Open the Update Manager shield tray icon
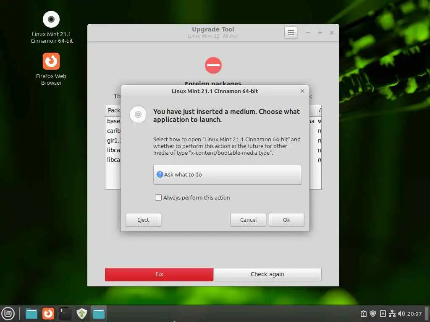 (373, 314)
